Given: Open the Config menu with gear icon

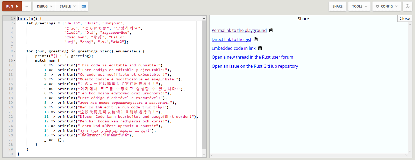Looking at the screenshot, I should coord(387,6).
